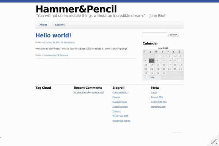Image resolution: width=219 pixels, height=146 pixels.
Task: Open the Uncategorized category link
Action: coord(50,55)
